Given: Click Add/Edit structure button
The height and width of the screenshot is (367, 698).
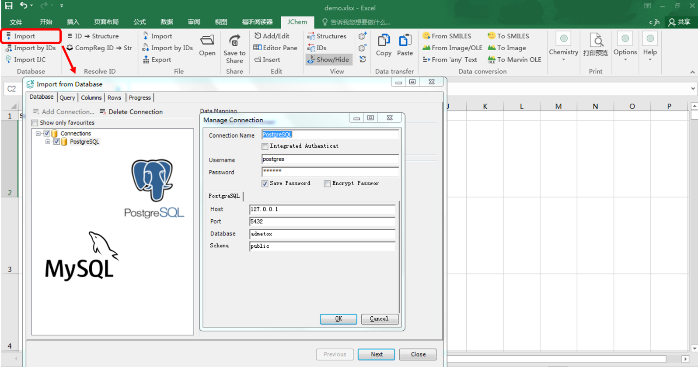Looking at the screenshot, I should [272, 36].
